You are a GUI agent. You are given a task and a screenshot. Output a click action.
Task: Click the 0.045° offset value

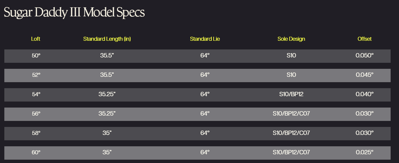(x=364, y=75)
